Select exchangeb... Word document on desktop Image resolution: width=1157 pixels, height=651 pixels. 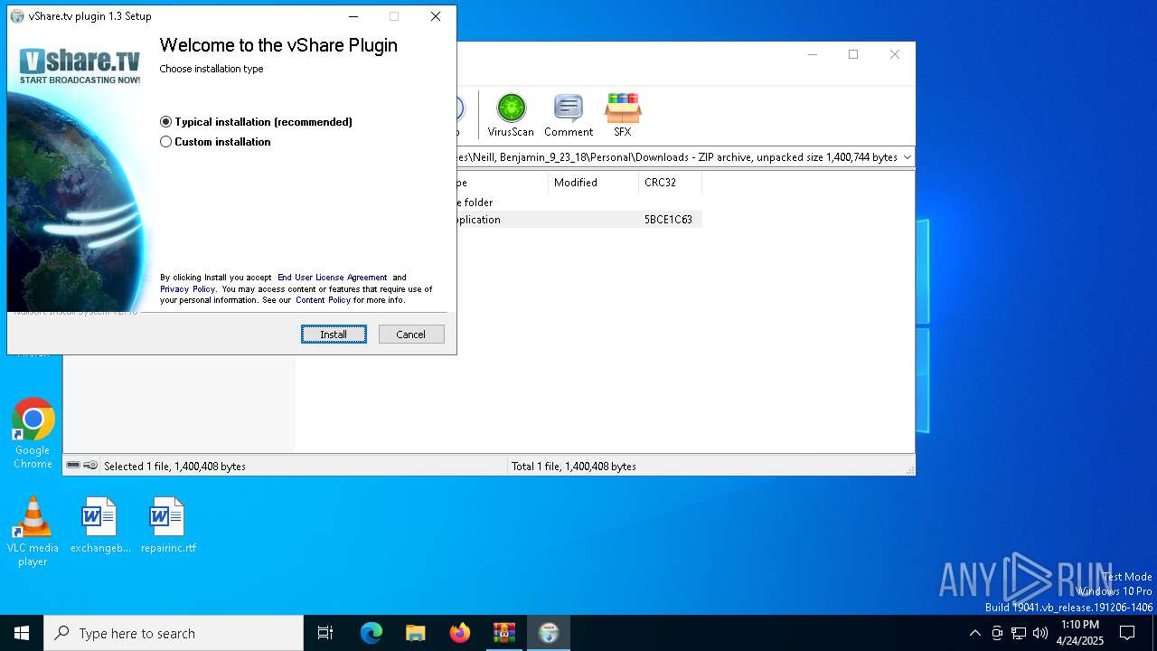[100, 525]
